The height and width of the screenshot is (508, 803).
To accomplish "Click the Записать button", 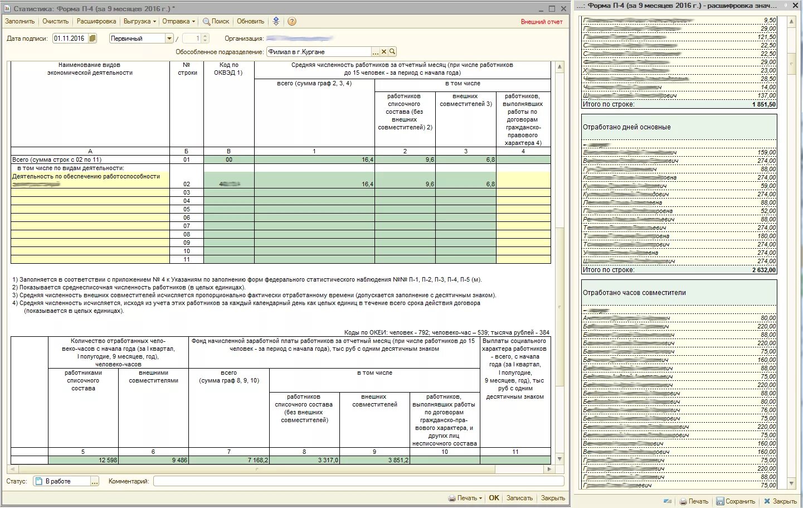I will 519,498.
